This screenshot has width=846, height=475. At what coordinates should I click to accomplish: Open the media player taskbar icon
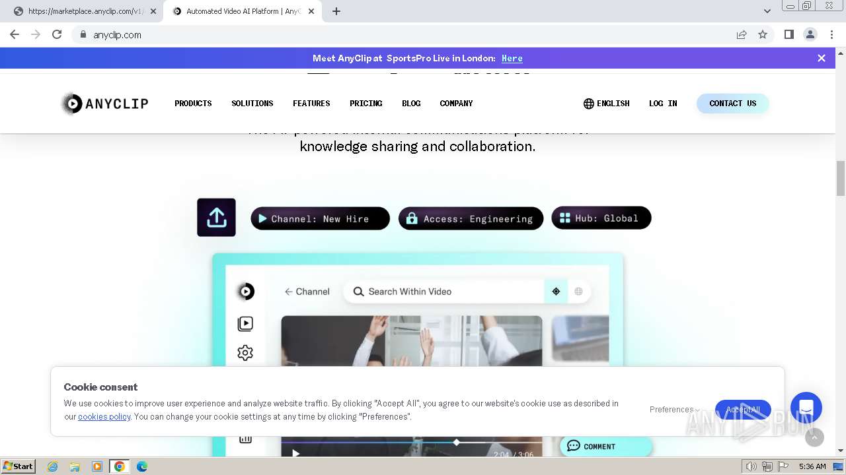[x=97, y=466]
